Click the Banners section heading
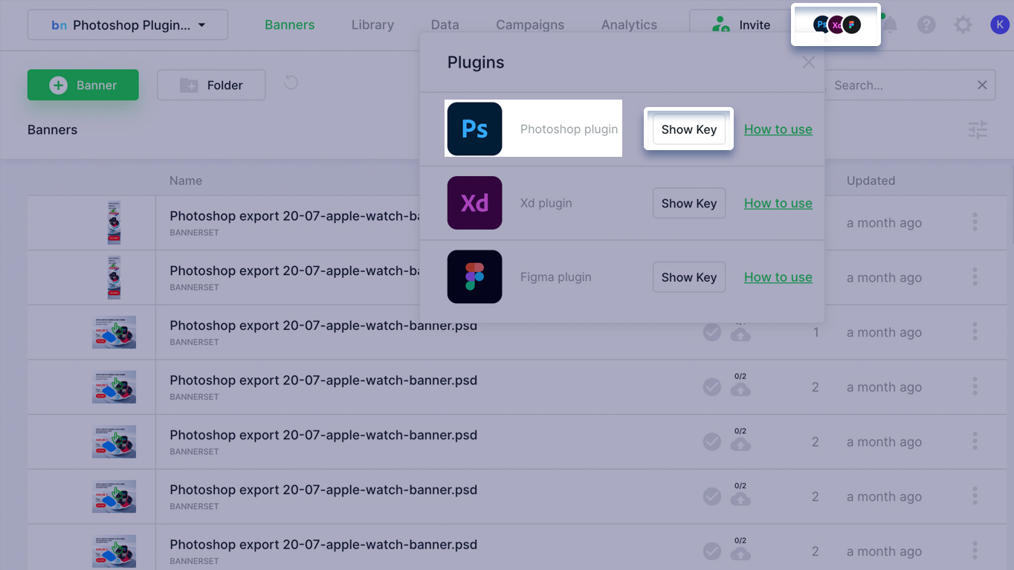This screenshot has width=1014, height=570. (52, 129)
